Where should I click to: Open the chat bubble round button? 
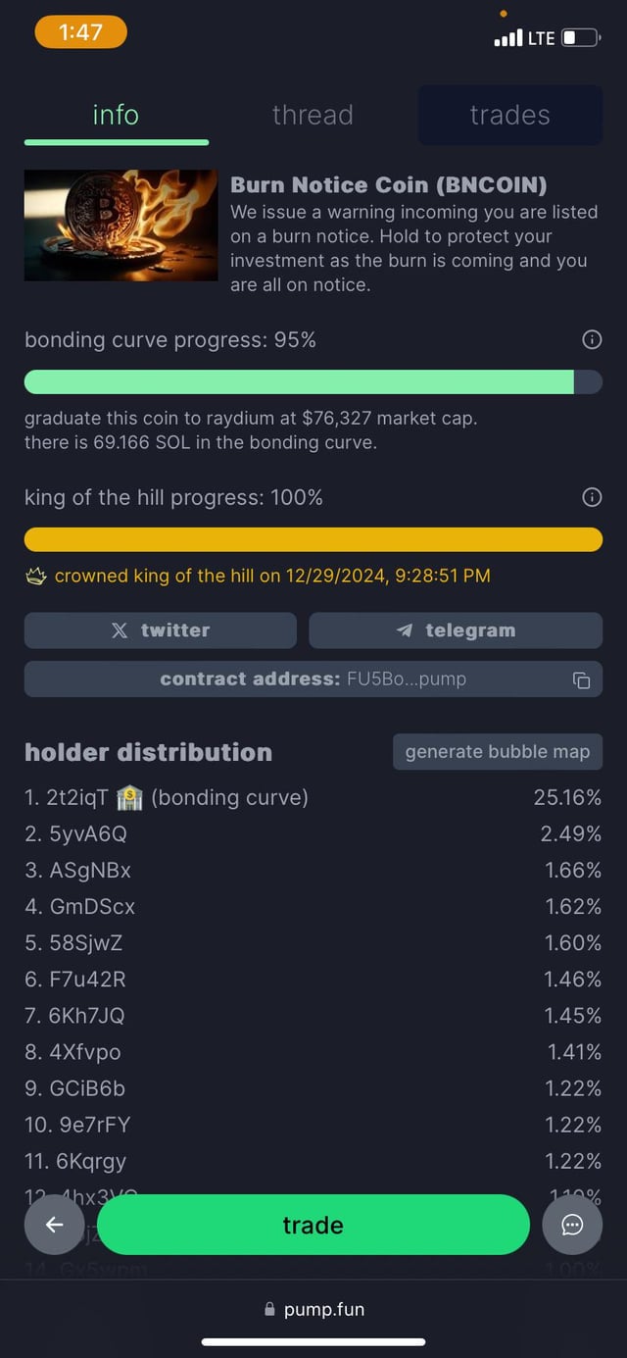click(x=572, y=1225)
